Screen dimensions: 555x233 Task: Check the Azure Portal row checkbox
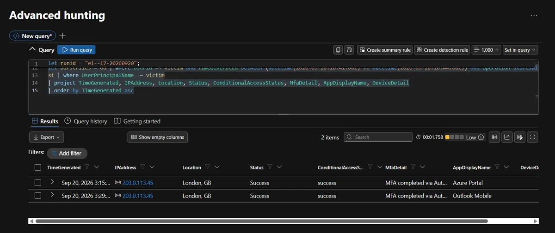pos(38,183)
